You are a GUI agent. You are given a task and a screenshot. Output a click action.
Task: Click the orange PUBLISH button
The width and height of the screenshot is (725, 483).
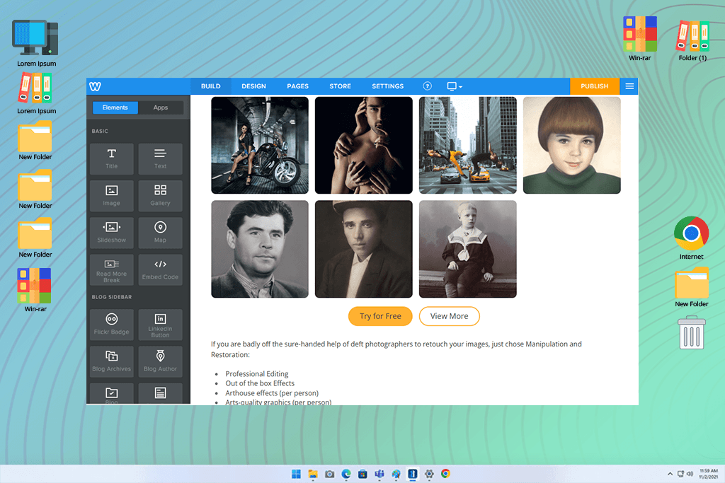[x=595, y=86]
